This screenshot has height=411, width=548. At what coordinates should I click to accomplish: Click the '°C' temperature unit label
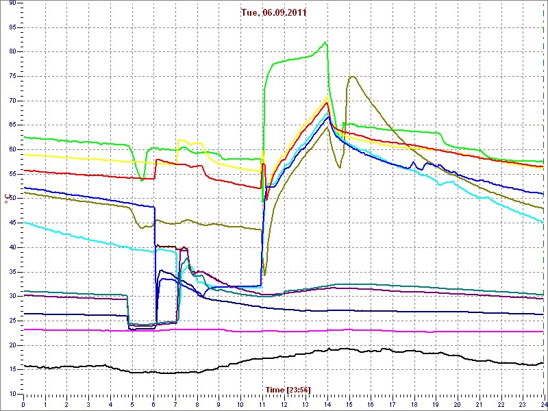[6, 199]
